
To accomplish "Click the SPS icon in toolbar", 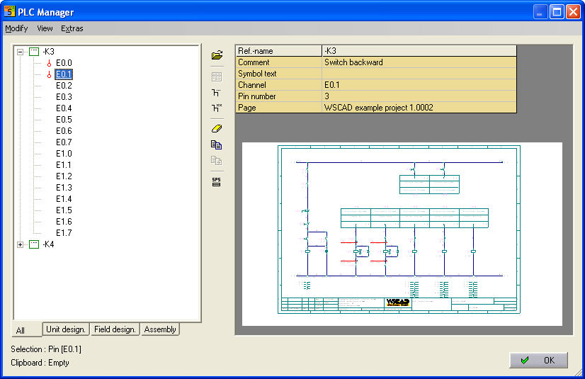I will point(217,181).
